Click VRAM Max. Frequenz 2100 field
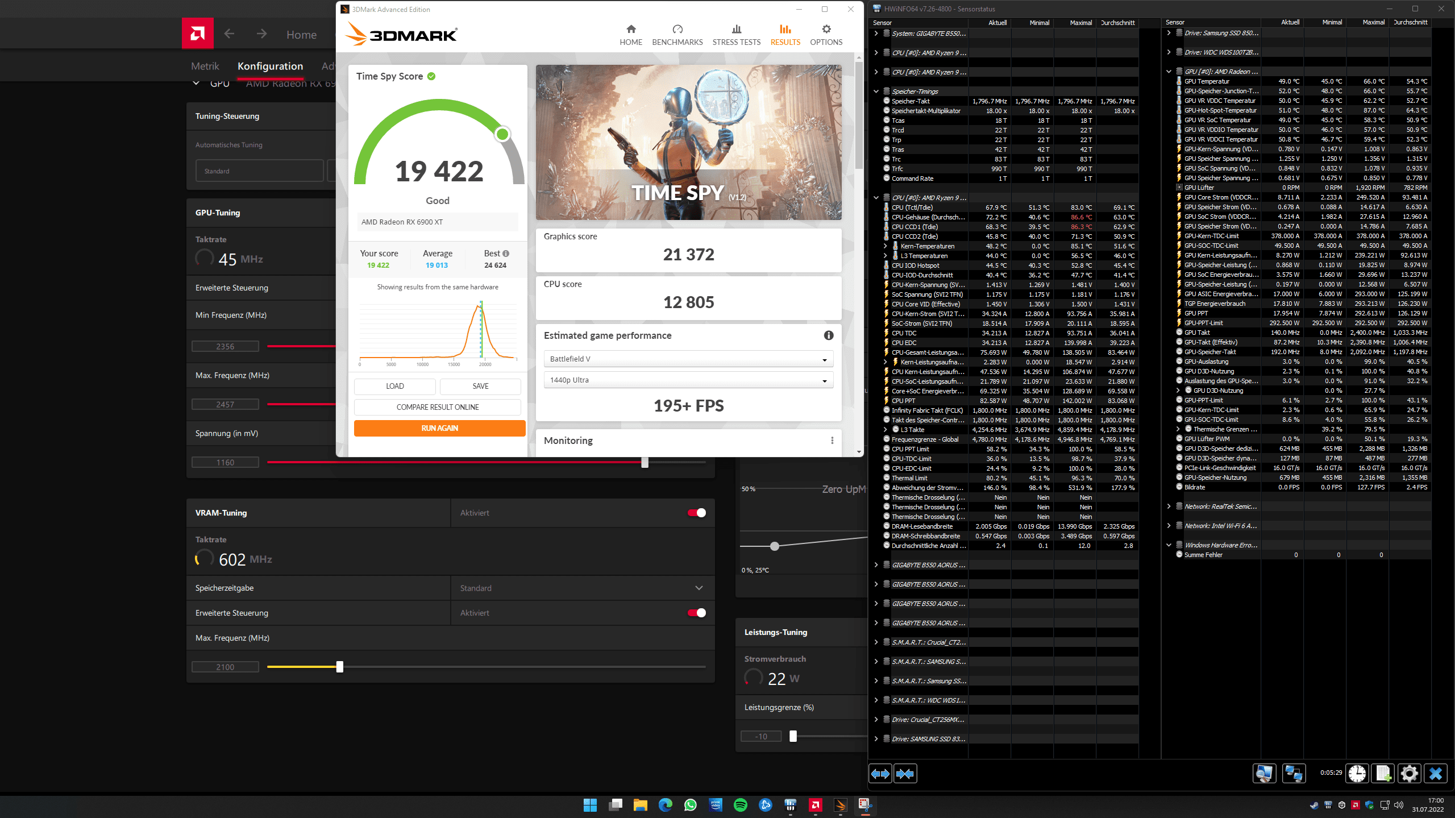Image resolution: width=1455 pixels, height=818 pixels. [225, 667]
